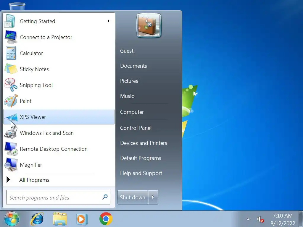
Task: Start the Snipping Tool scissors icon
Action: (11, 85)
